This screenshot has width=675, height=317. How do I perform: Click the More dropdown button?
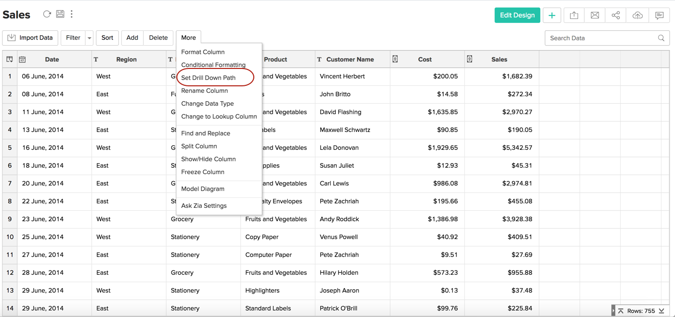tap(188, 38)
